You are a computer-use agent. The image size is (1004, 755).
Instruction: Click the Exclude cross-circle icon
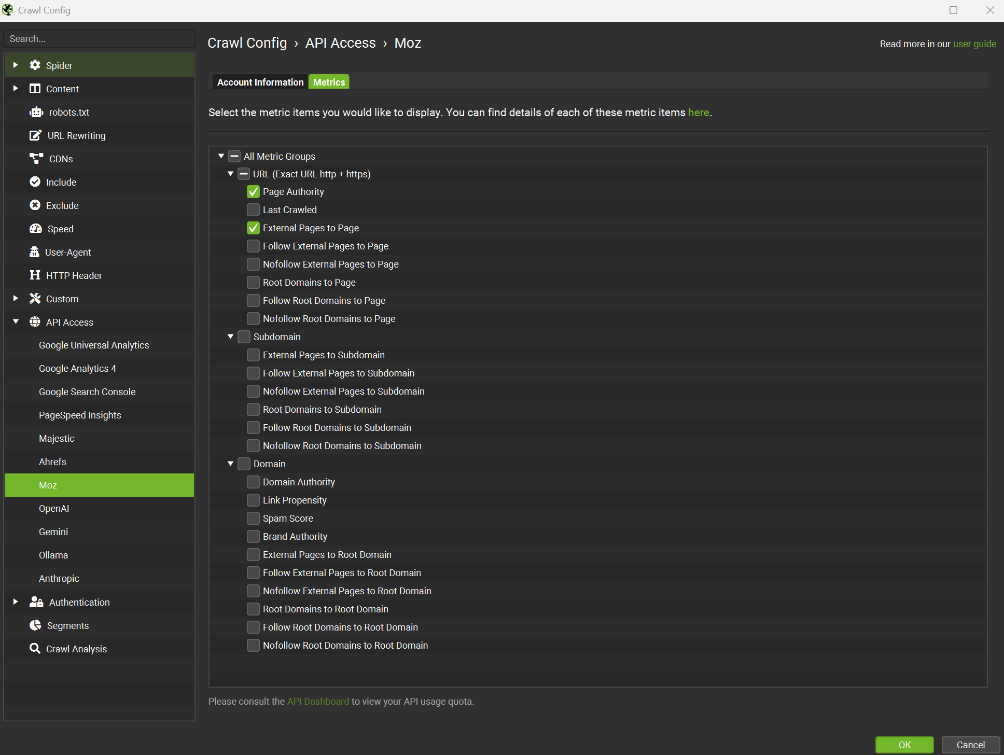click(35, 205)
